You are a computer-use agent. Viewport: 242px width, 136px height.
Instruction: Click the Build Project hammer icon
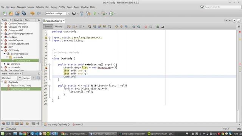[82, 14]
